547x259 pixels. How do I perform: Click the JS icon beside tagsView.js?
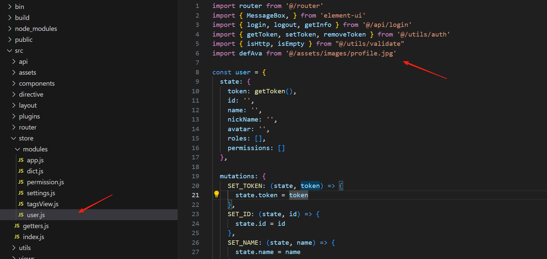(21, 204)
